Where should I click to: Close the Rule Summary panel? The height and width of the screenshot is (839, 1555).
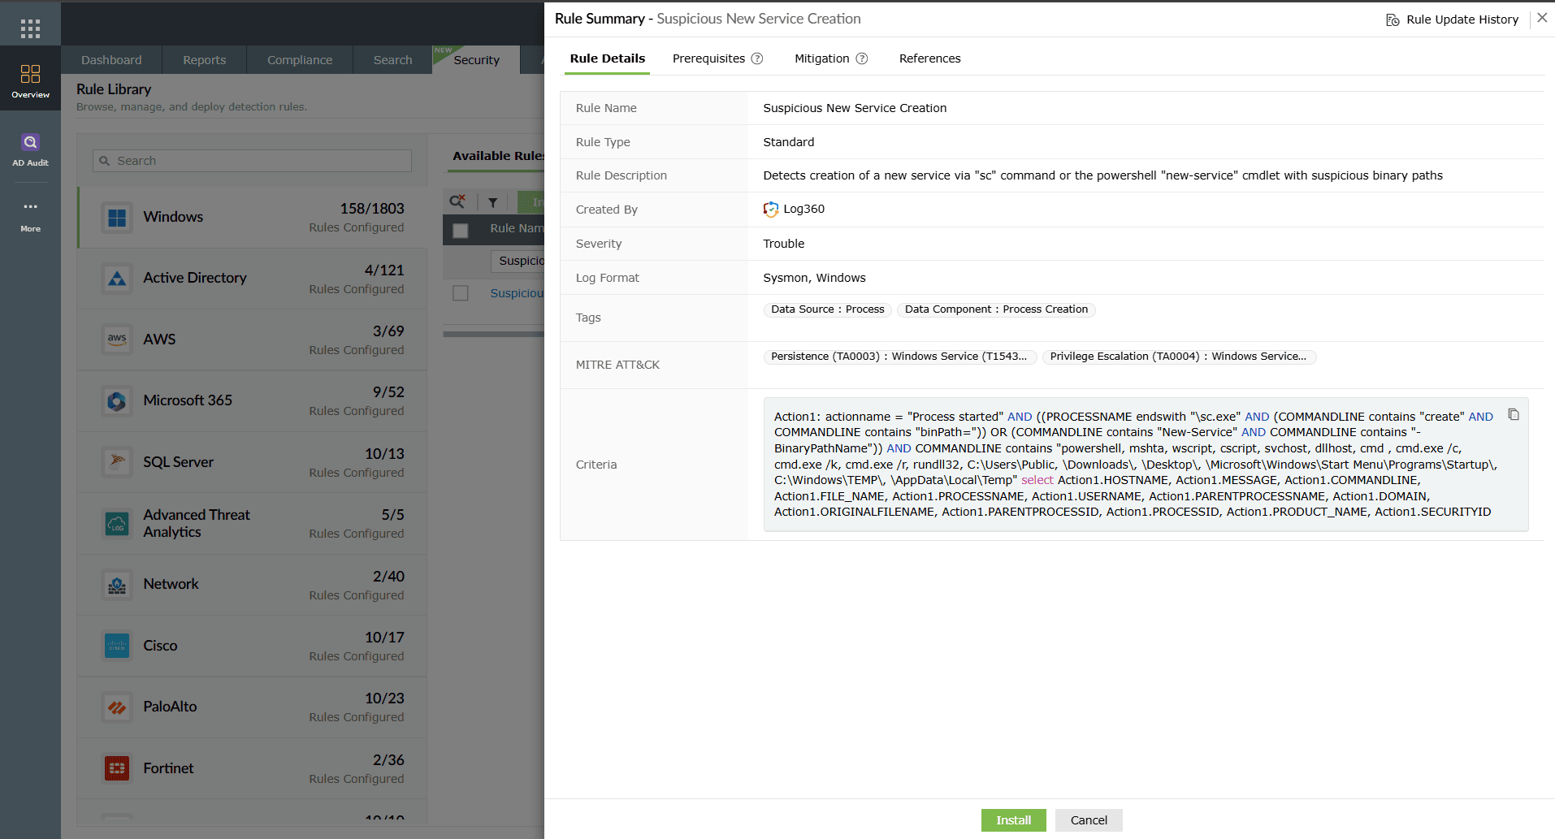pos(1541,18)
